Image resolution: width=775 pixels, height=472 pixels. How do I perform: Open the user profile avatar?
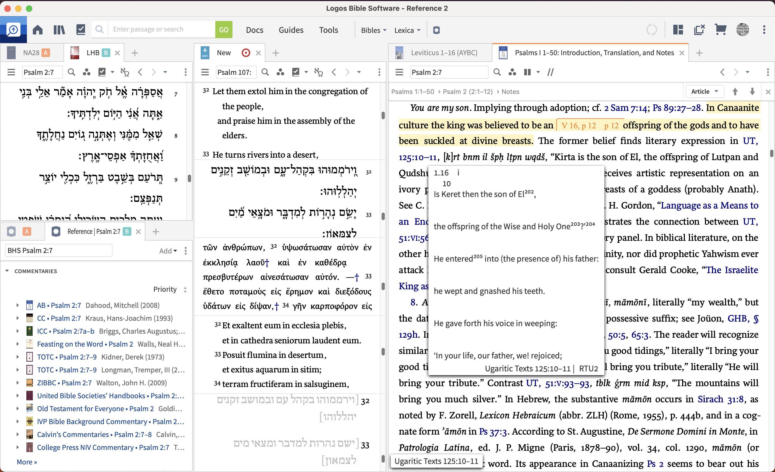pyautogui.click(x=743, y=30)
